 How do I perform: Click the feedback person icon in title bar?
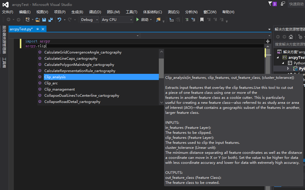pos(283,4)
